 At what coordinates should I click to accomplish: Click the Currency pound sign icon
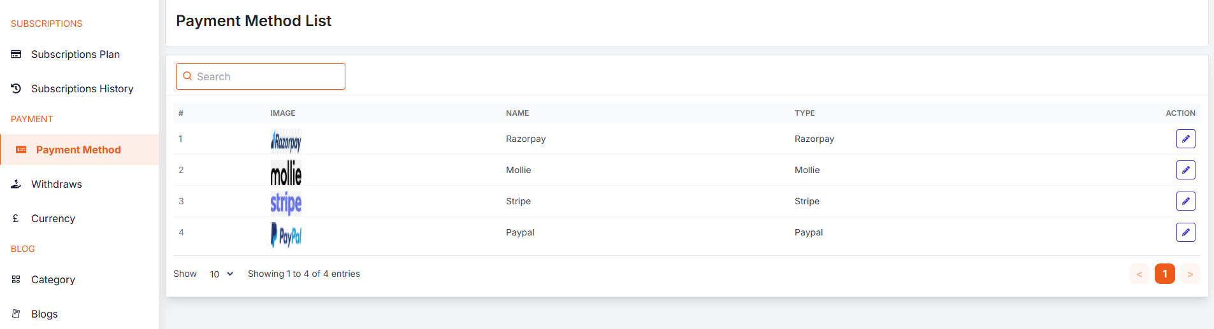[16, 218]
